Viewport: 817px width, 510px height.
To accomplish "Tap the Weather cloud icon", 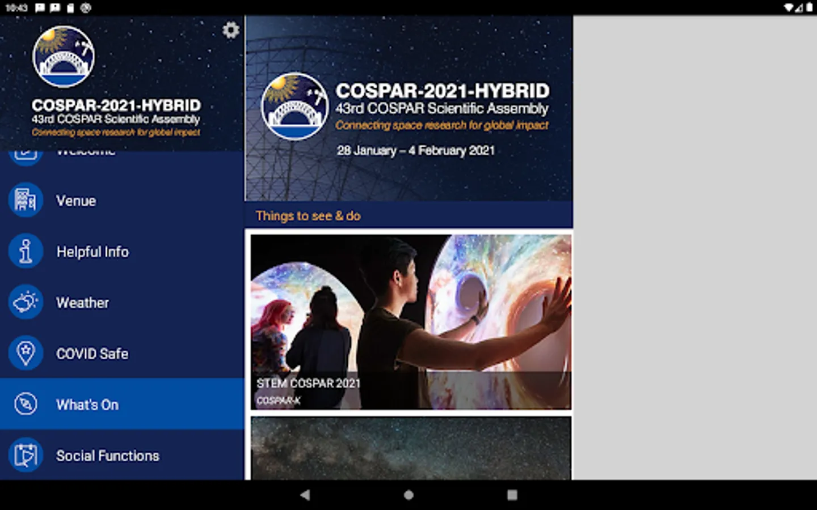I will pyautogui.click(x=26, y=302).
